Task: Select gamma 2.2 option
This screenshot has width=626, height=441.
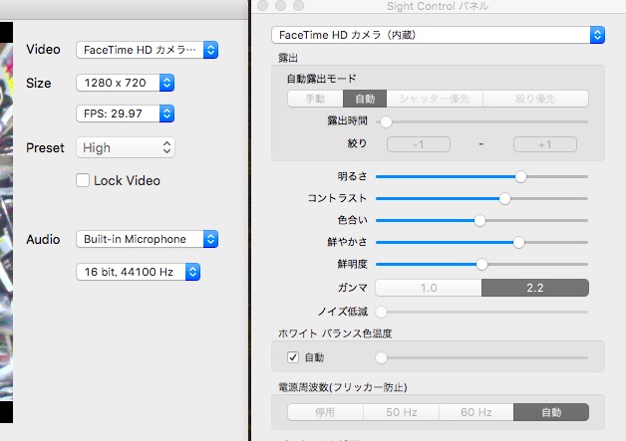Action: [535, 287]
